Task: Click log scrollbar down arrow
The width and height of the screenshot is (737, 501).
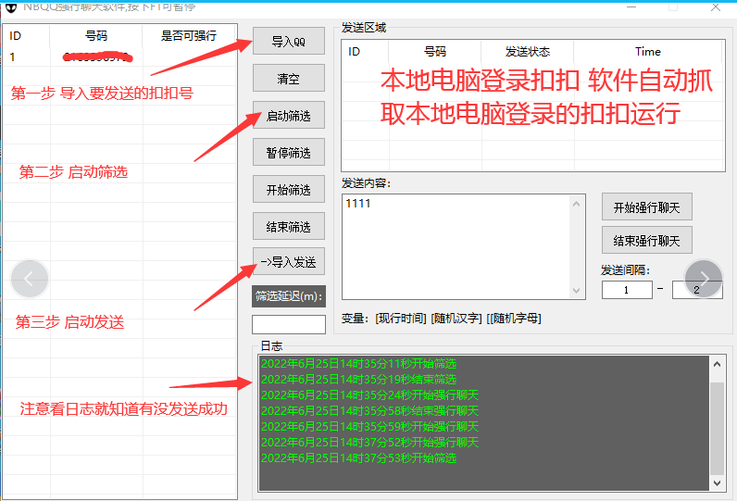Action: tap(717, 483)
